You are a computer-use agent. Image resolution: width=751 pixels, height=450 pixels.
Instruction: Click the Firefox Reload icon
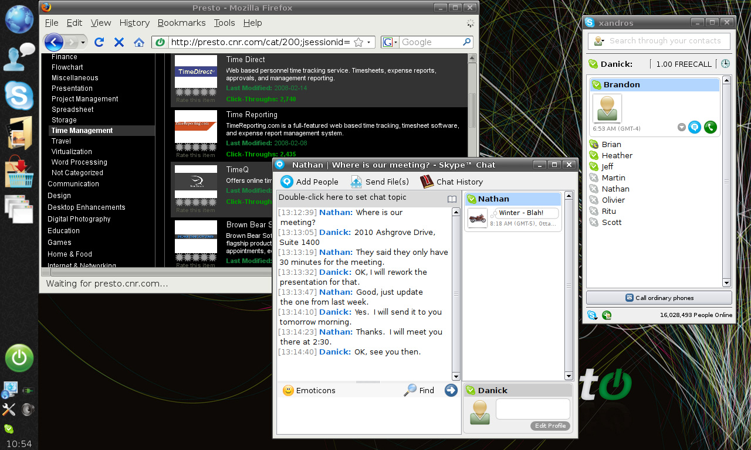coord(99,42)
